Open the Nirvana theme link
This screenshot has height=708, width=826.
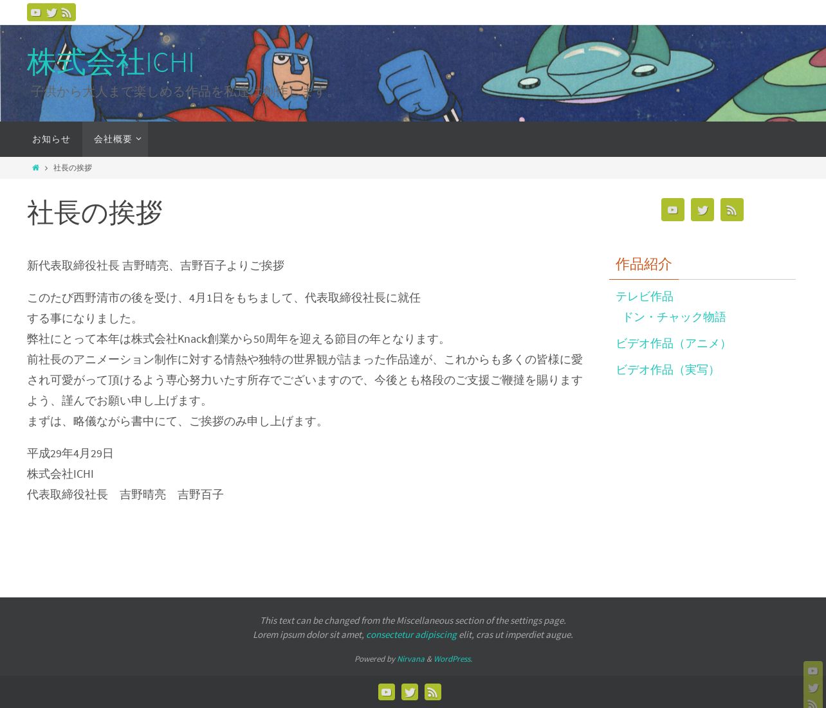[410, 658]
